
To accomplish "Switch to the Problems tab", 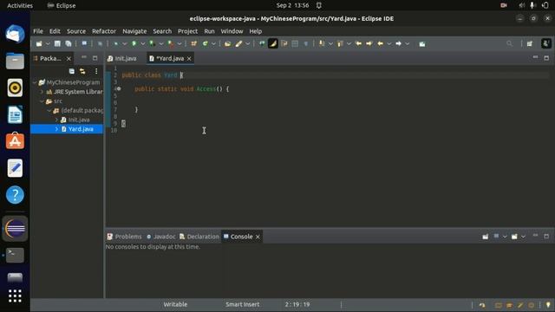I will pyautogui.click(x=124, y=237).
